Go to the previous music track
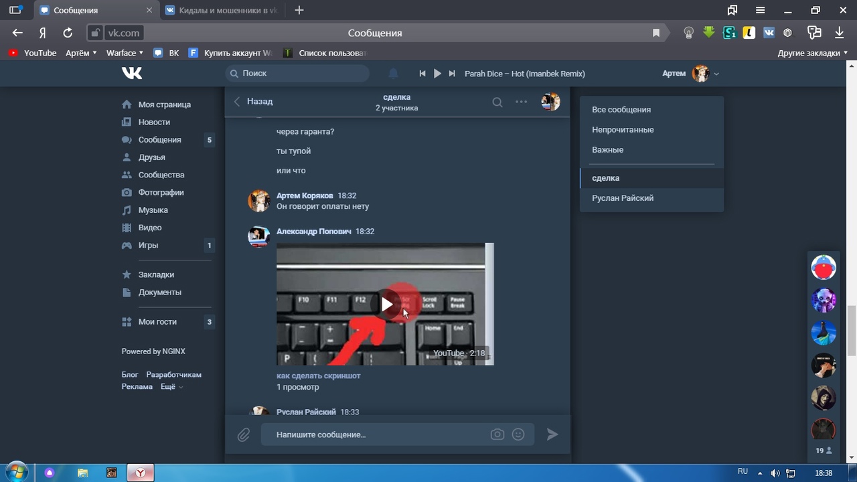This screenshot has width=857, height=482. click(422, 74)
